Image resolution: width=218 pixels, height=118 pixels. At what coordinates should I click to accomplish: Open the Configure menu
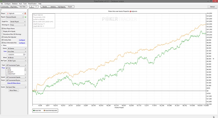pos(7,4)
